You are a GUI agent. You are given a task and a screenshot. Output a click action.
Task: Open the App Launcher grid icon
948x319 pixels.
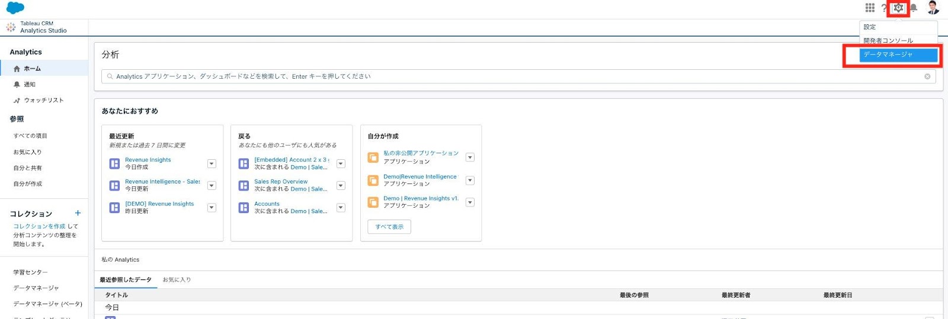[870, 8]
